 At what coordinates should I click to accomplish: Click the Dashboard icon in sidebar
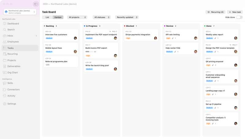click(5, 24)
